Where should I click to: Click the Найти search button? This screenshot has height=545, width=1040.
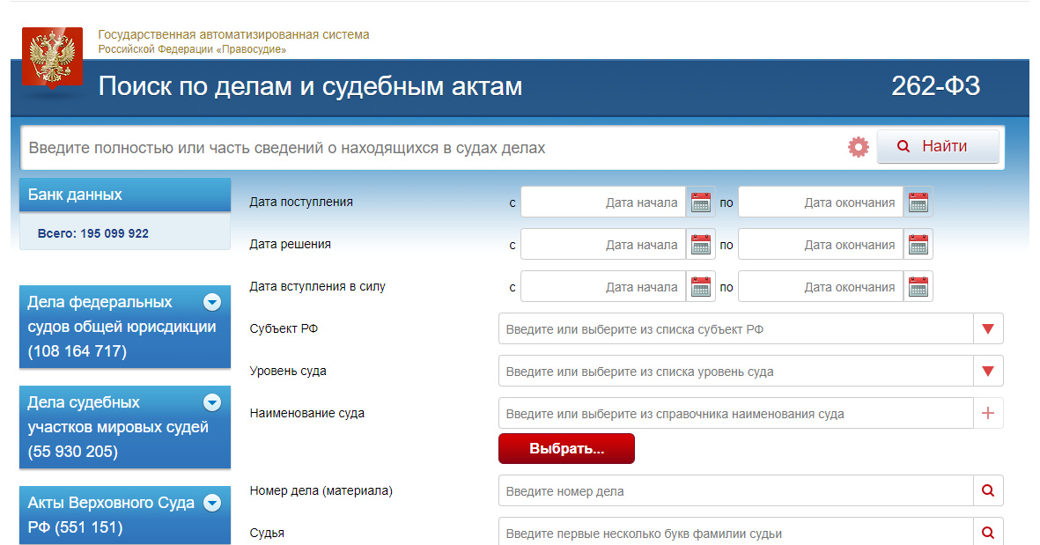pos(938,146)
